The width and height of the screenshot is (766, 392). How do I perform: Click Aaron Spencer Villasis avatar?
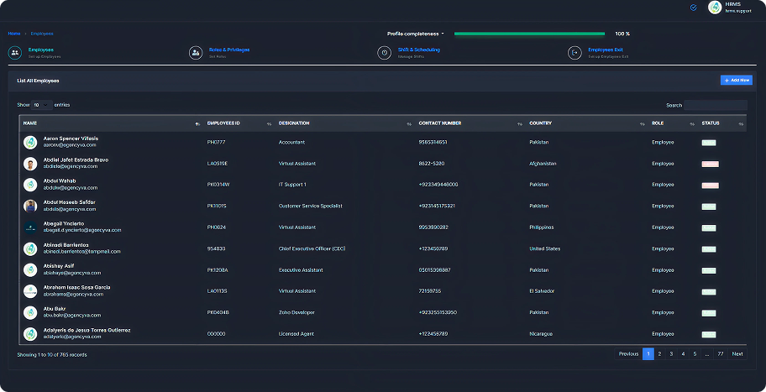click(30, 142)
